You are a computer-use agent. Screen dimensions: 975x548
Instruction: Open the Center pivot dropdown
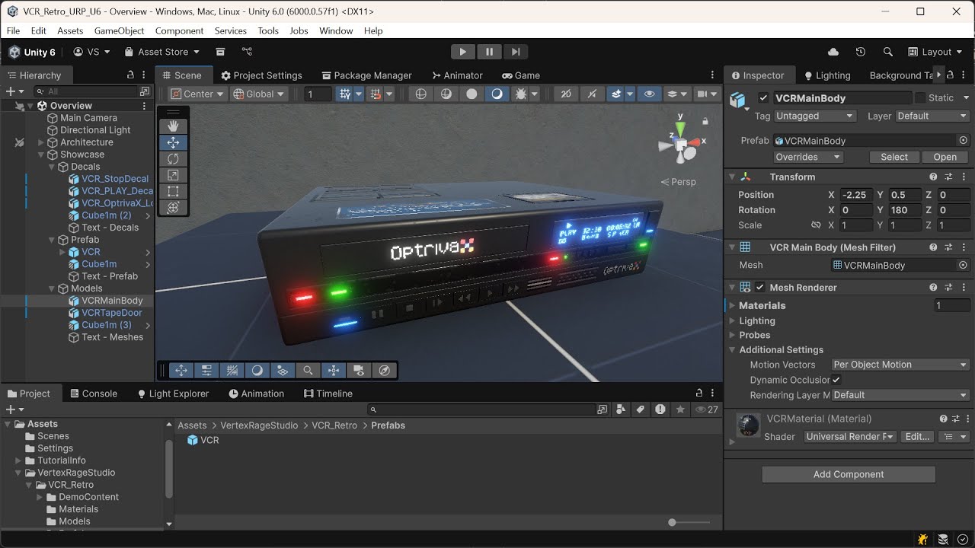[197, 94]
